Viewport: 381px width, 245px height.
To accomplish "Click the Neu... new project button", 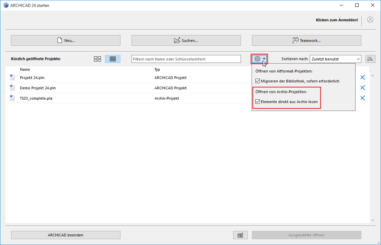I will 66,41.
